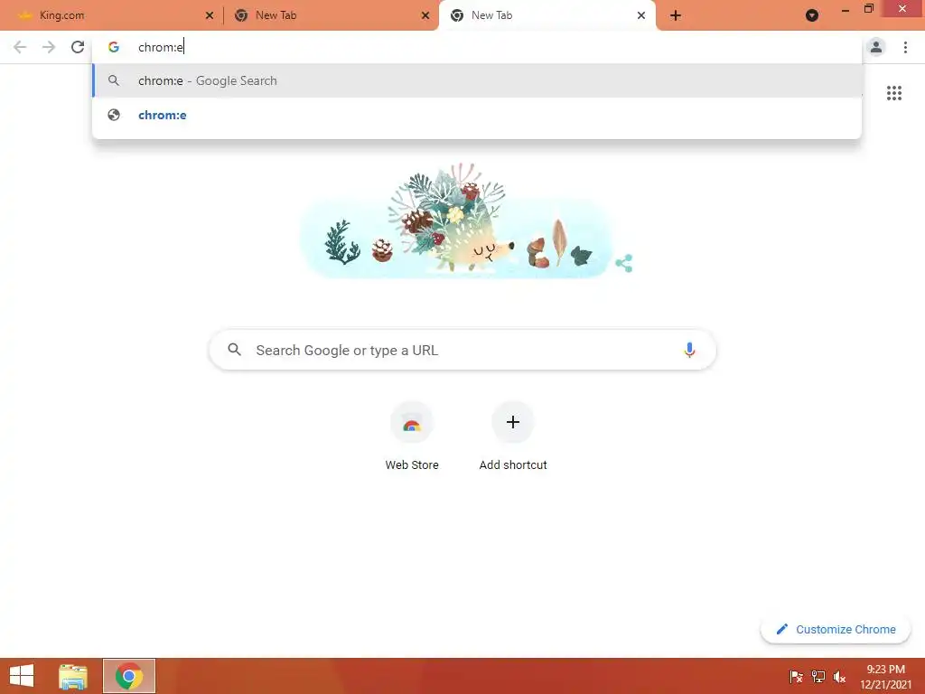Open the Chrome profile avatar

coord(876,47)
